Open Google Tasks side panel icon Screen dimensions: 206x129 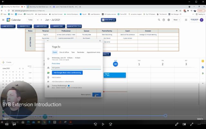pyautogui.click(x=203, y=67)
